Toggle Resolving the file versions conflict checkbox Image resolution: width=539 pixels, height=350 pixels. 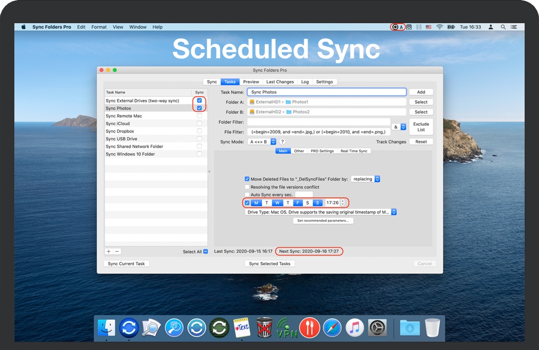(247, 187)
